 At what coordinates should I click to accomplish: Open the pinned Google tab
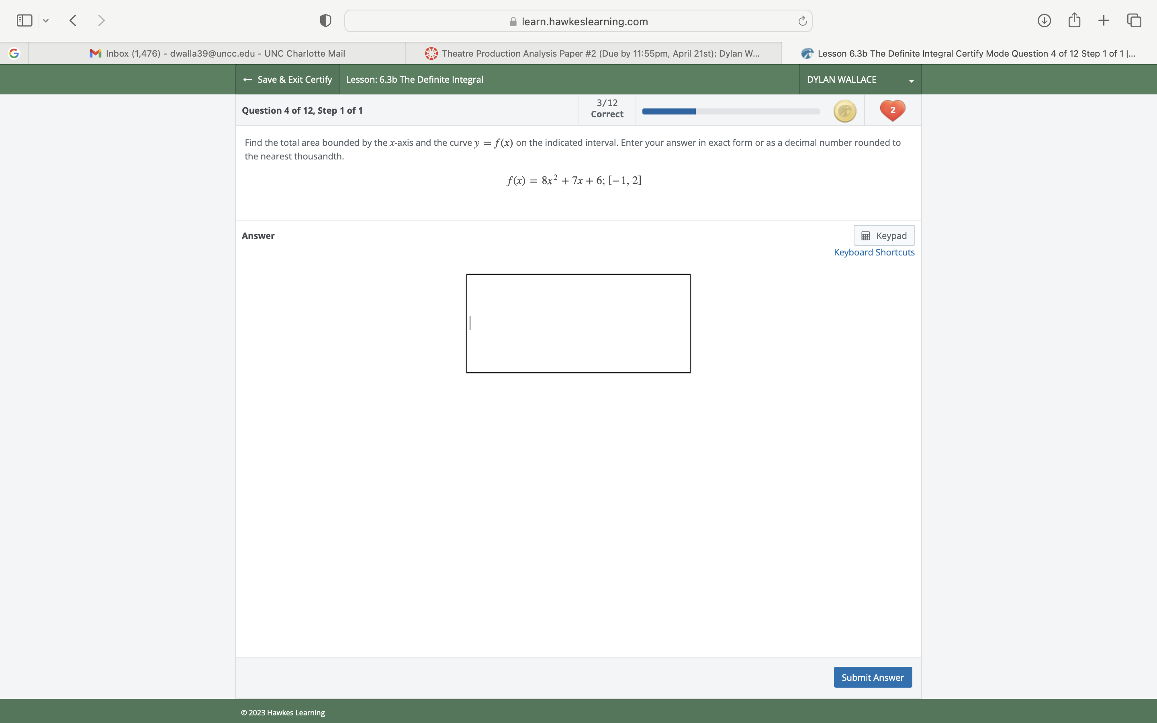pos(14,53)
